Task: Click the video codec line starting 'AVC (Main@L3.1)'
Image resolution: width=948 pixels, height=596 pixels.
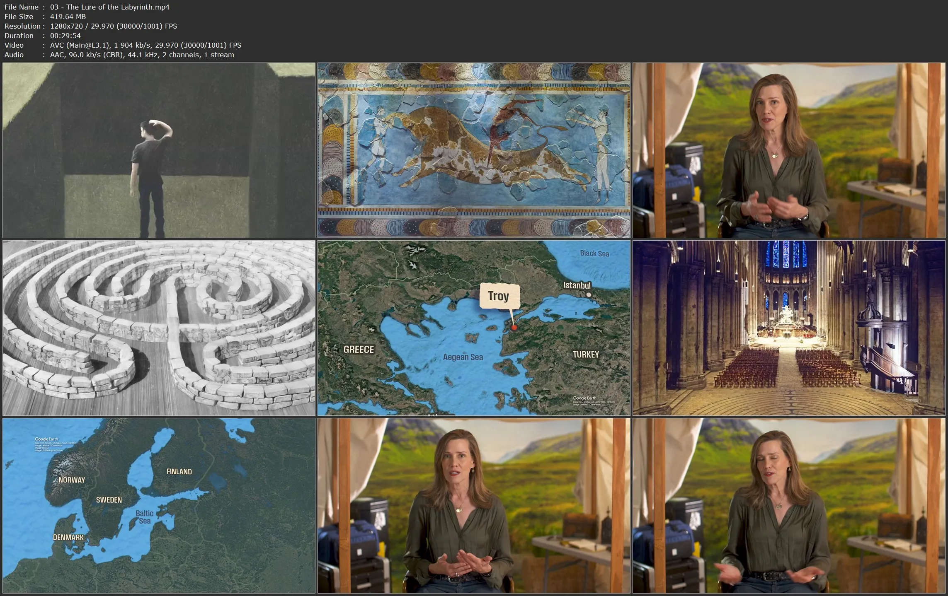Action: [x=145, y=45]
